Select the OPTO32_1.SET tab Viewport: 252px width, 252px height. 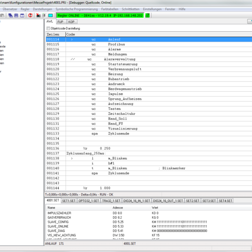[89, 201]
